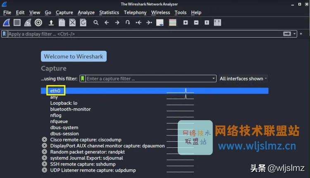
Task: Open dpauxmon settings gear icon
Action: pyautogui.click(x=45, y=146)
